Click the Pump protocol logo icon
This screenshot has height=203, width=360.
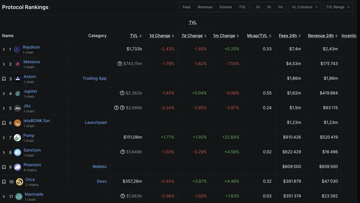(x=17, y=137)
